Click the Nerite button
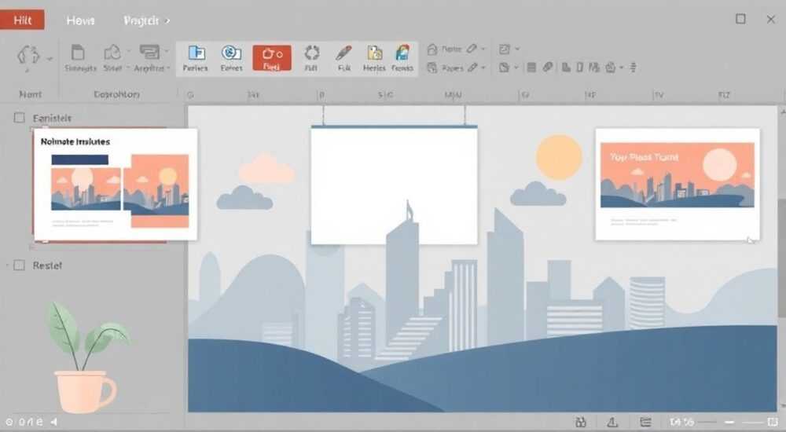This screenshot has width=786, height=432. tap(444, 49)
